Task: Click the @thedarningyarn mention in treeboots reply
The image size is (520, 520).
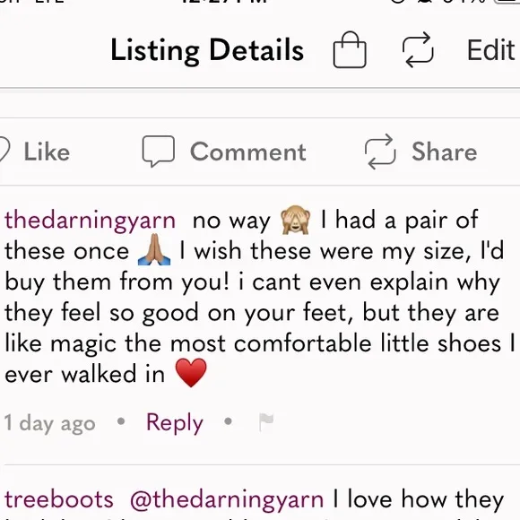Action: pyautogui.click(x=227, y=500)
